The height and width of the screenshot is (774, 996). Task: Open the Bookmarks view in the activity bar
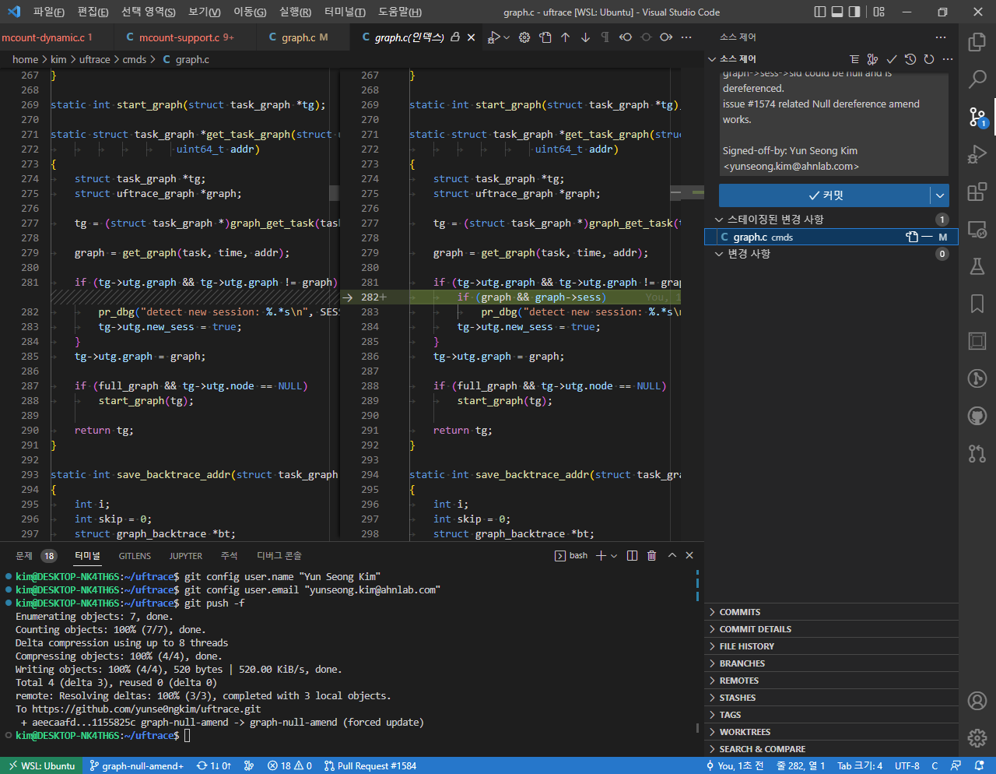pos(977,304)
